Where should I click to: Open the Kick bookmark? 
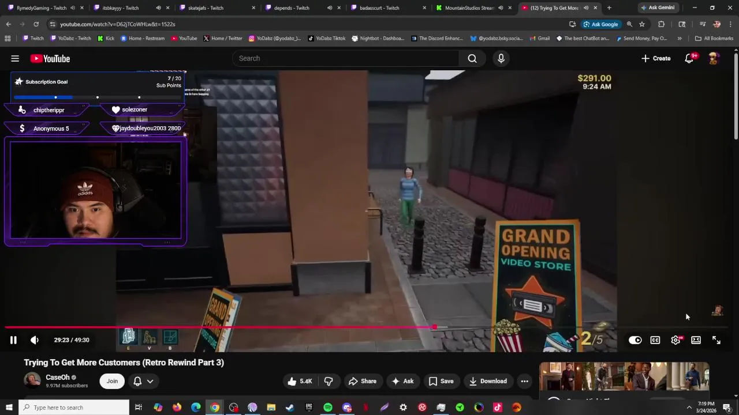[106, 39]
